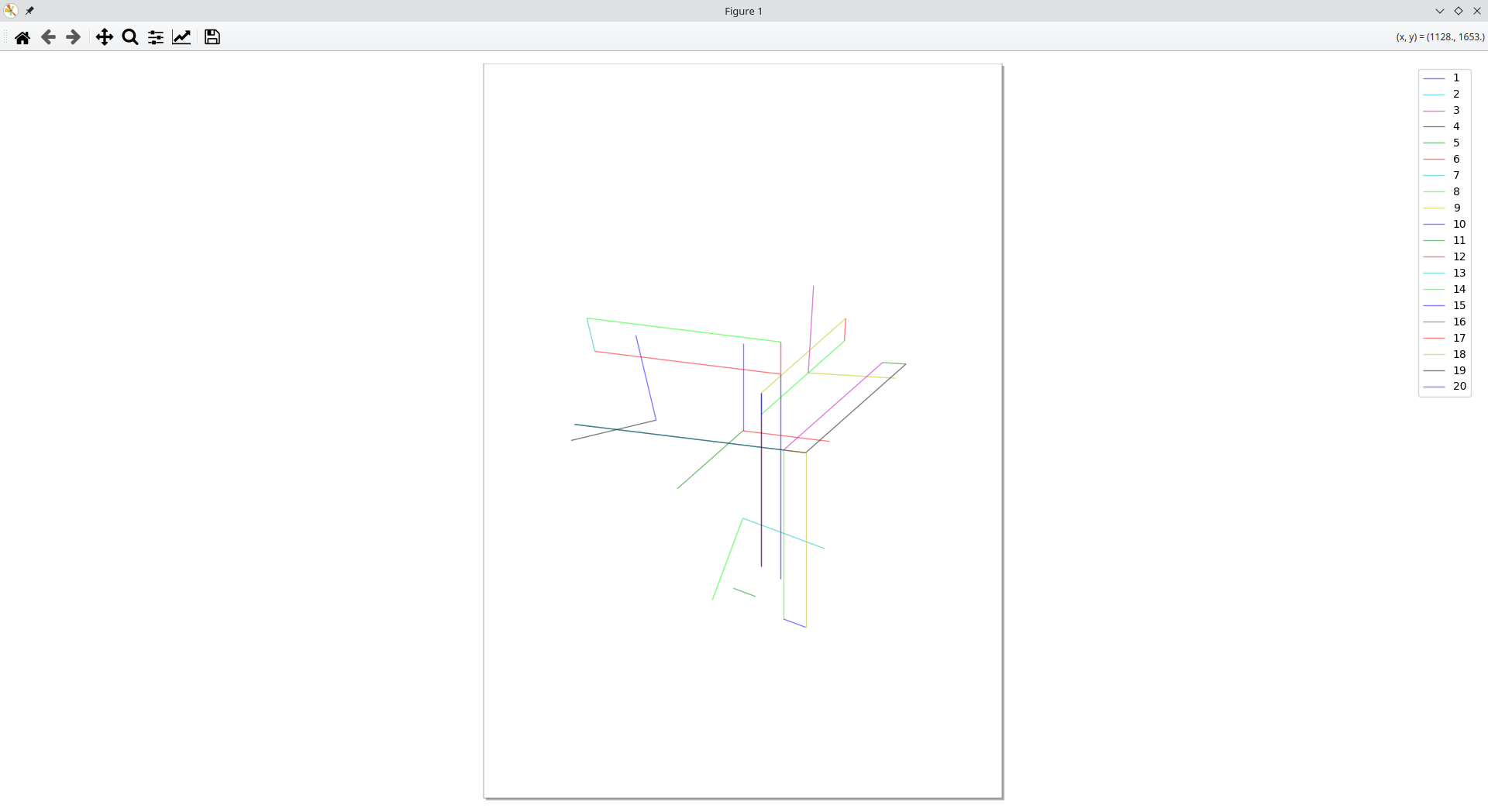Screen dimensions: 1488x812
Task: Activate the Pan axes tool
Action: tap(105, 37)
